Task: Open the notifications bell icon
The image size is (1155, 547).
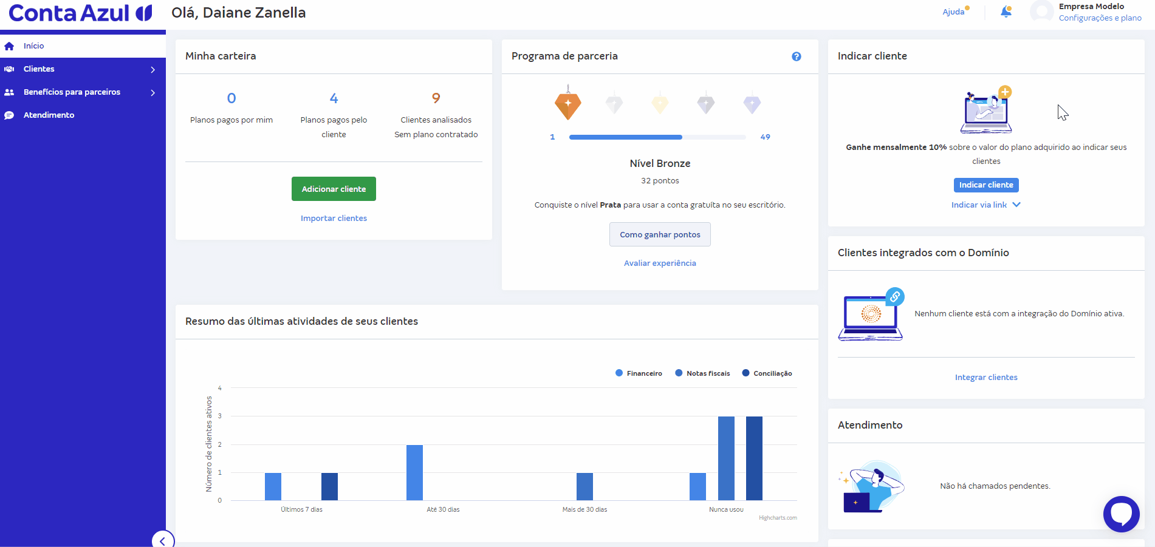Action: (x=1006, y=12)
